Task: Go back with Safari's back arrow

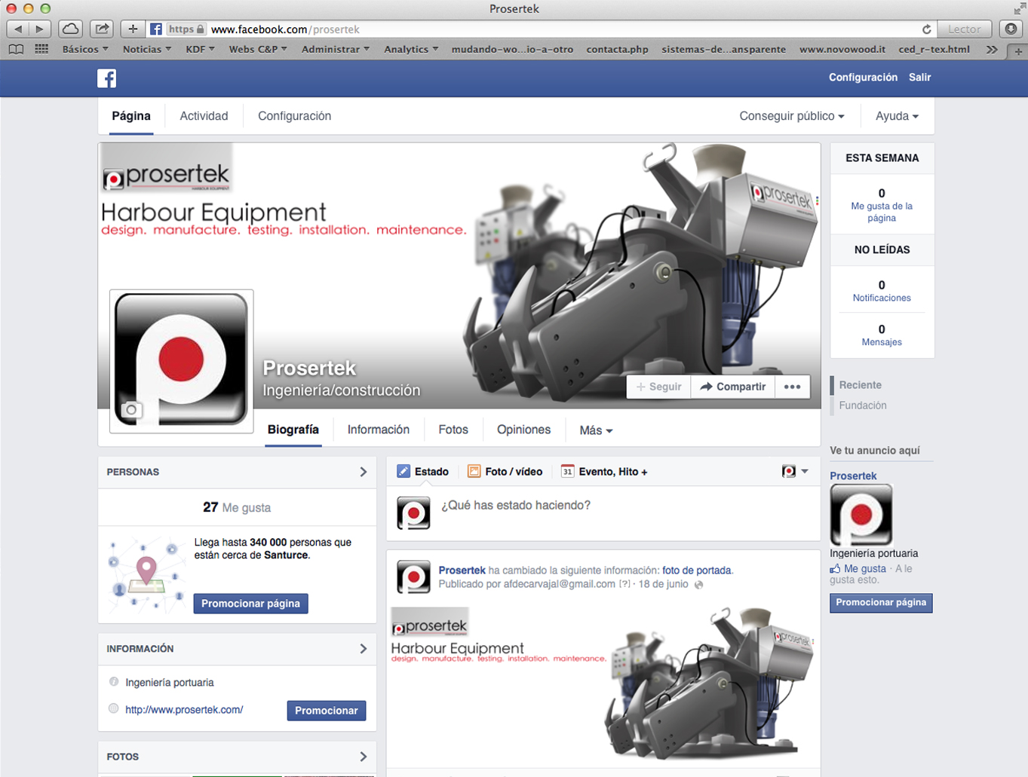Action: 18,29
